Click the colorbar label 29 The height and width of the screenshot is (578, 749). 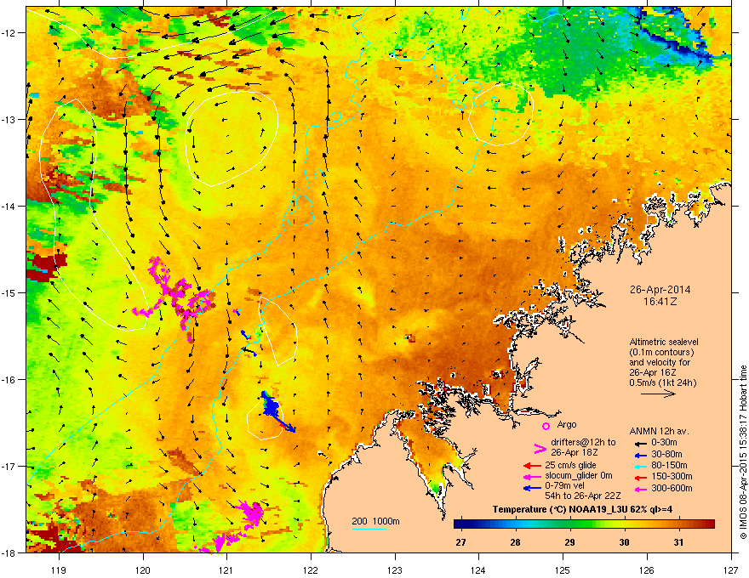coord(569,542)
